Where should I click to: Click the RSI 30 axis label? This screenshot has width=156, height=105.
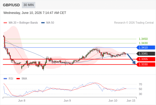click(x=140, y=94)
